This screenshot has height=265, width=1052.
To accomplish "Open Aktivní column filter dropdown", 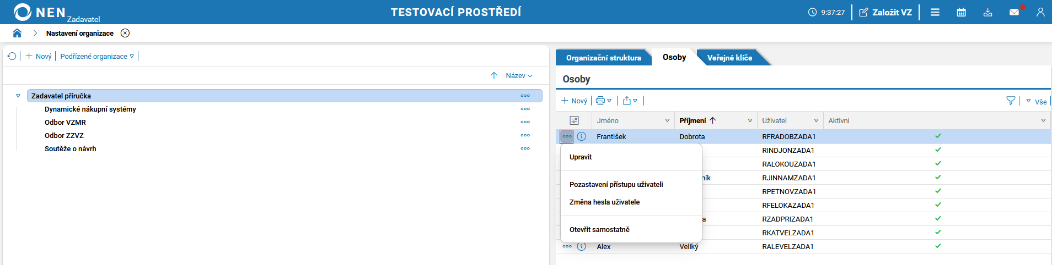I will point(1043,120).
